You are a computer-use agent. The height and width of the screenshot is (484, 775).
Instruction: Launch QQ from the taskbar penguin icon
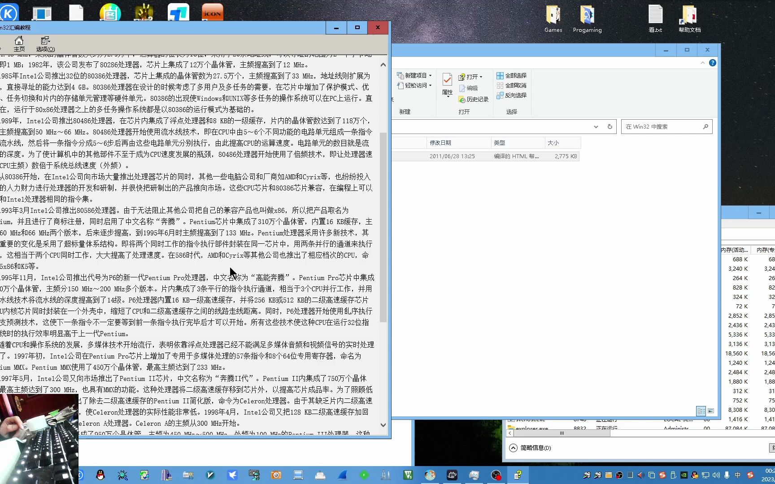click(100, 475)
